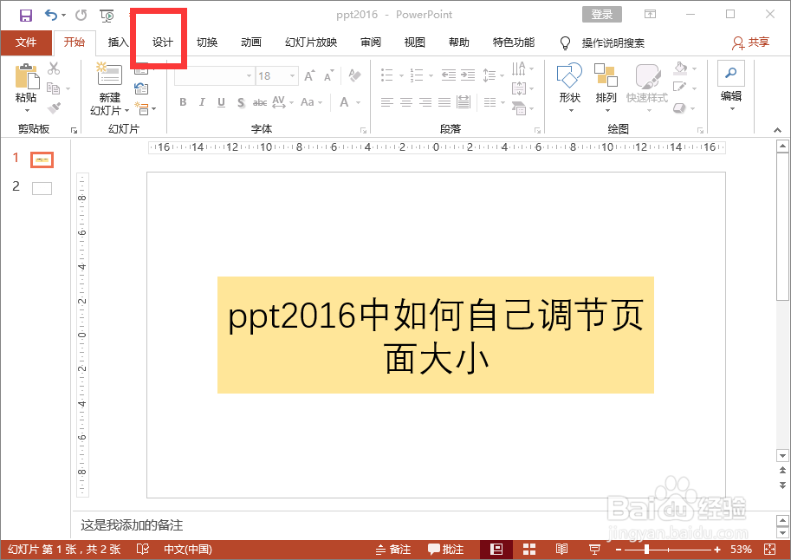791x560 pixels.
Task: Open the line spacing options
Action: (x=493, y=75)
